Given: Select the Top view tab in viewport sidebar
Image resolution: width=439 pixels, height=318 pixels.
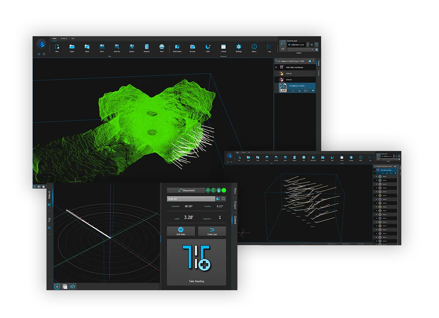Looking at the screenshot, I should [x=49, y=219].
